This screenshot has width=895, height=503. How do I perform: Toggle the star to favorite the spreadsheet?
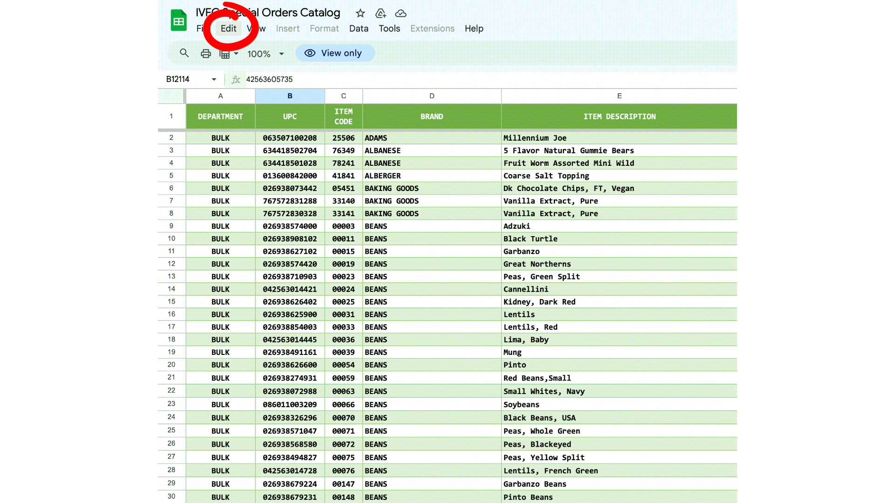(360, 13)
